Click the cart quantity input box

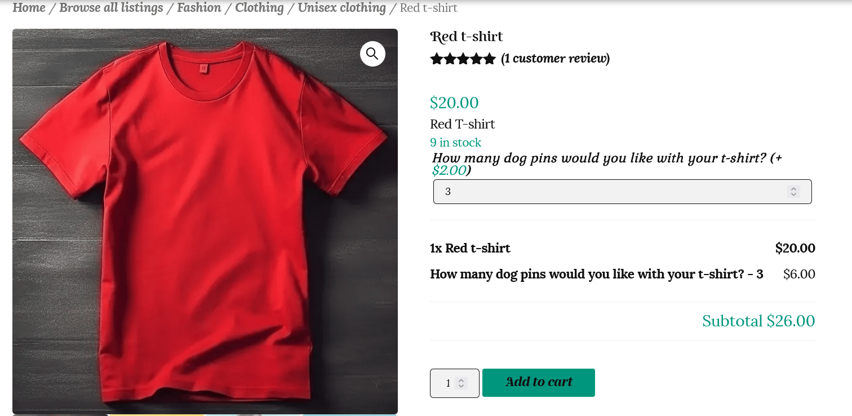click(x=445, y=383)
